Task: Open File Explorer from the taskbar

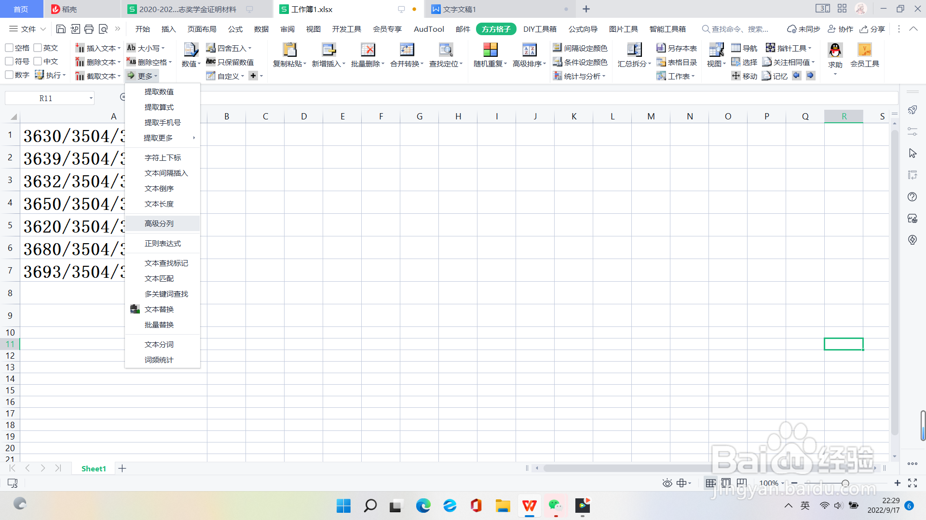Action: 503,506
